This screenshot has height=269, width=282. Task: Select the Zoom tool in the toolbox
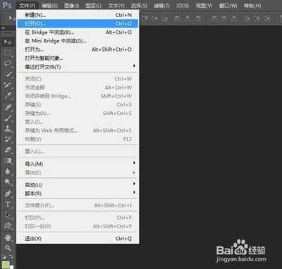tap(8, 248)
